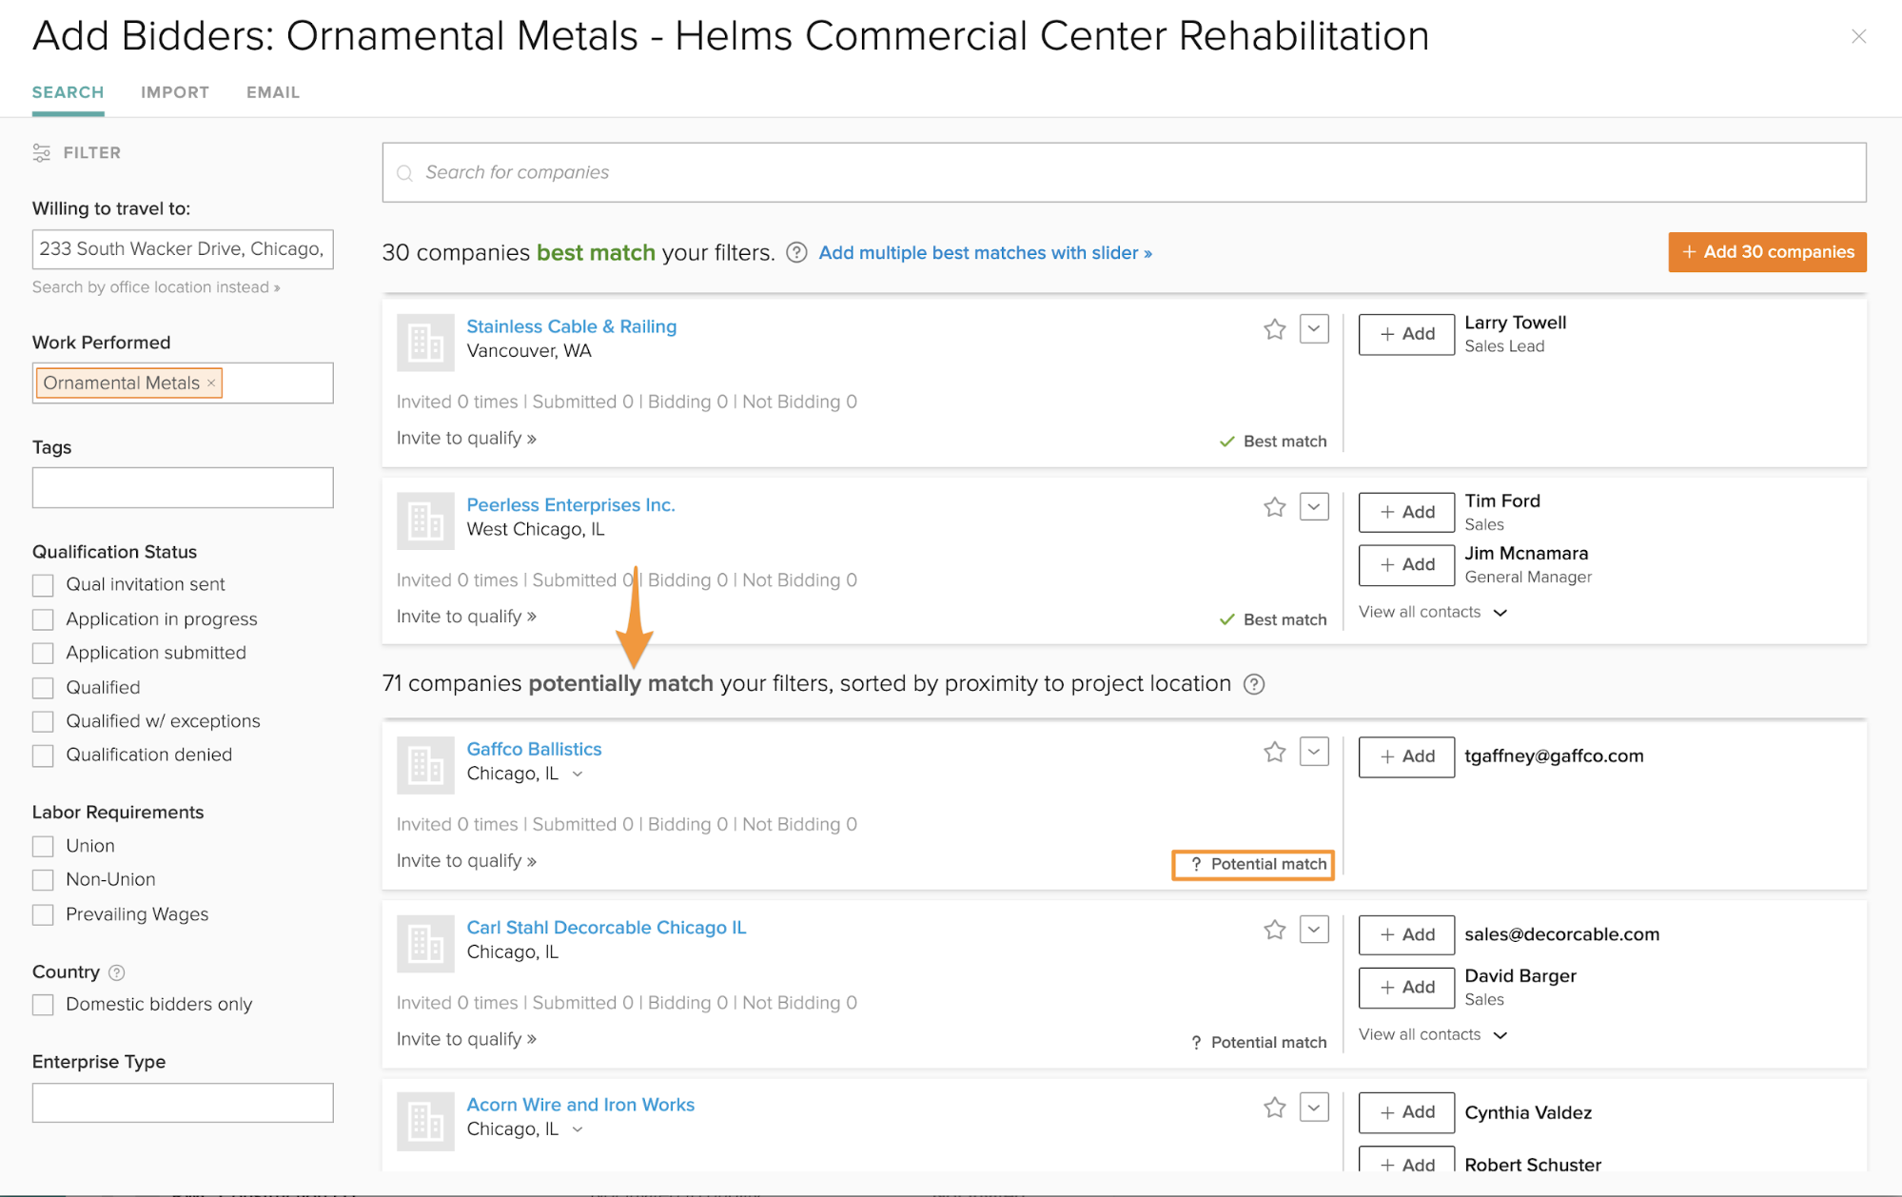This screenshot has height=1197, width=1902.
Task: Switch to the Import tab
Action: (x=175, y=92)
